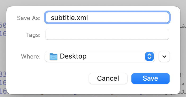Open the Where location popup showing Desktop
The image size is (186, 97).
click(100, 56)
